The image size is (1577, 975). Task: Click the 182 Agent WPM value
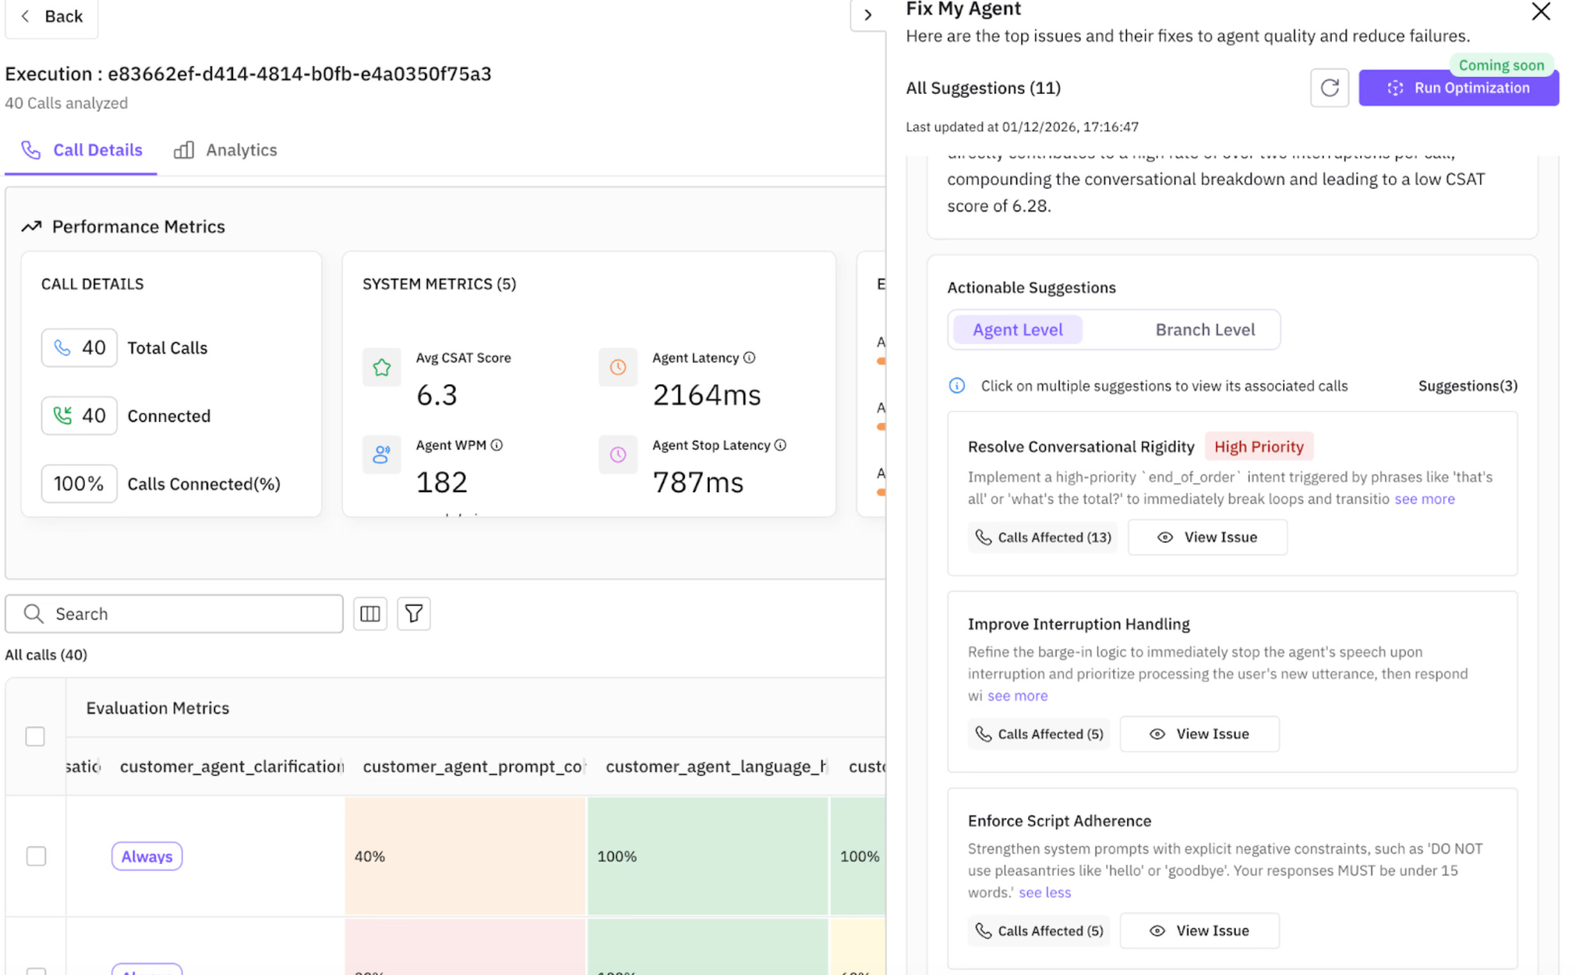coord(441,482)
